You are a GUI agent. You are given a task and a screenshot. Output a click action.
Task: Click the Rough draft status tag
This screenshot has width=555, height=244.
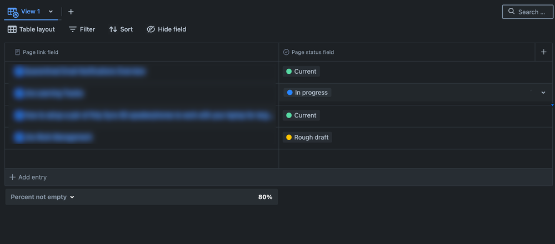click(x=307, y=138)
